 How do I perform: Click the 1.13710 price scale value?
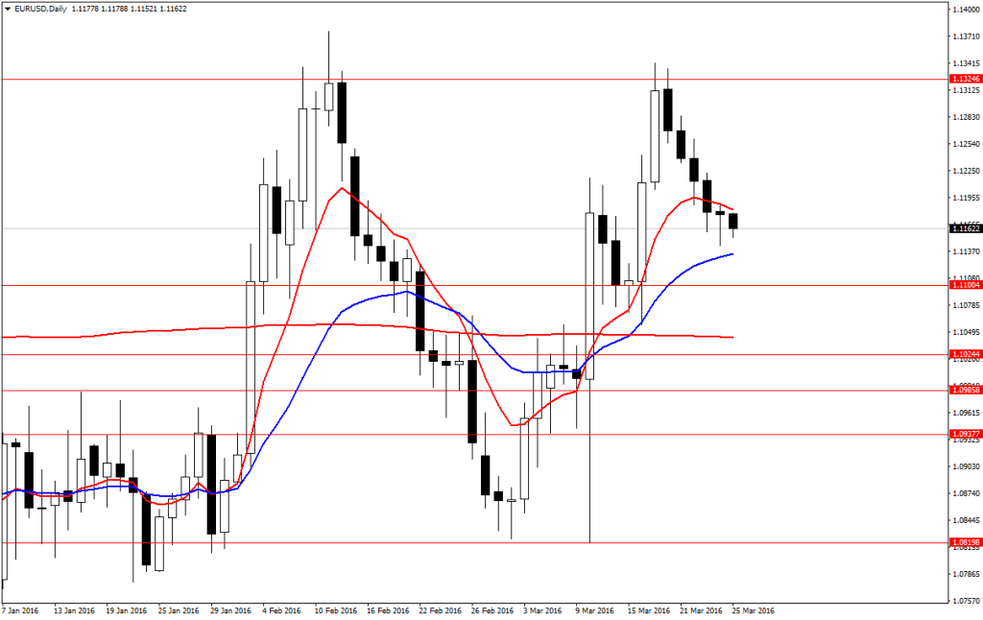click(966, 36)
